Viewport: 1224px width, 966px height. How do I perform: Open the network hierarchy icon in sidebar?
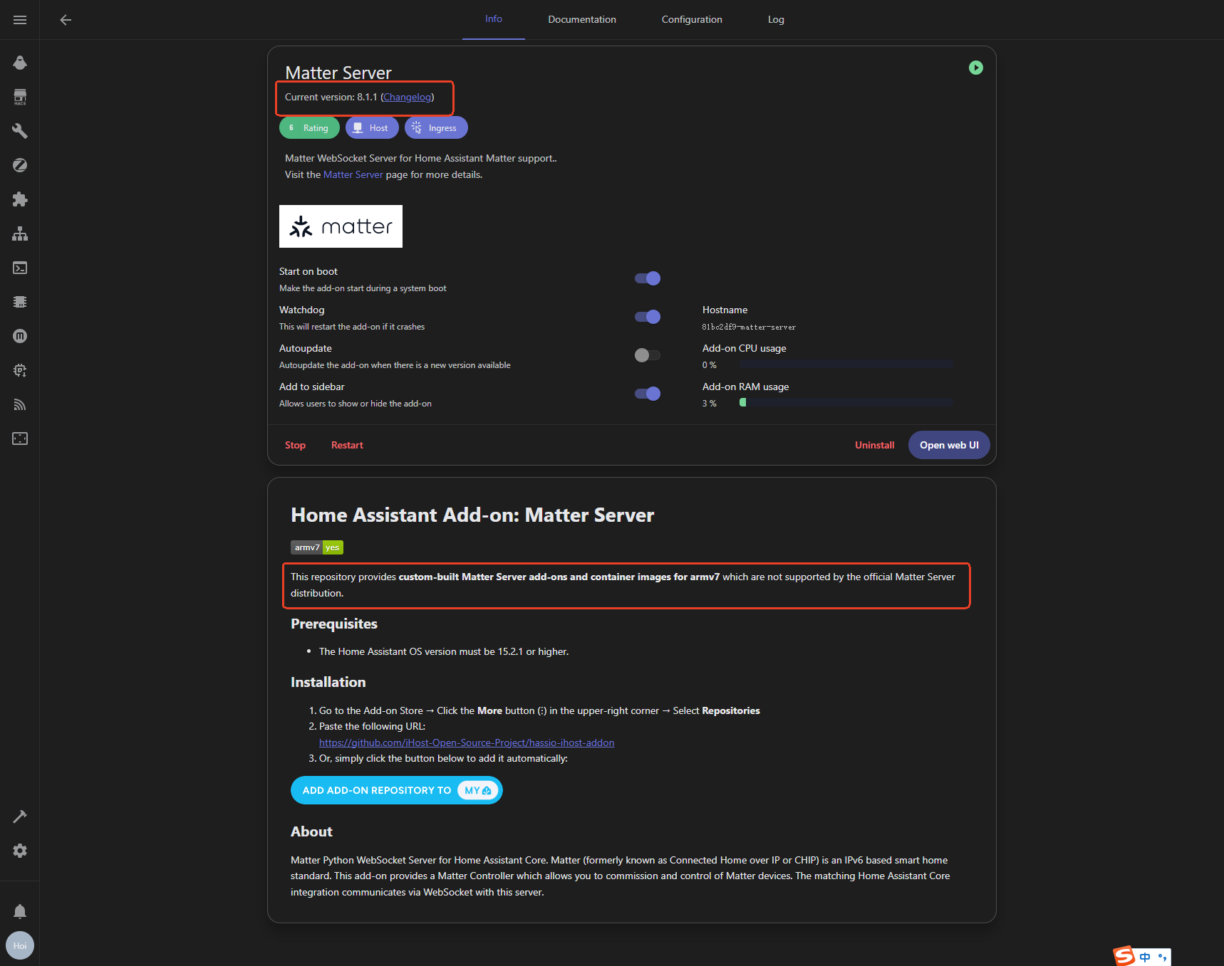(20, 233)
